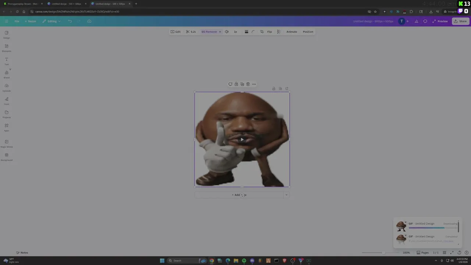This screenshot has width=471, height=265.
Task: Duplicate the page icon
Action: (x=280, y=89)
